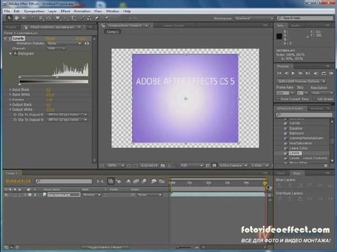Select the Zoom tool in toolbar
Image resolution: width=337 pixels, height=252 pixels.
click(x=24, y=18)
